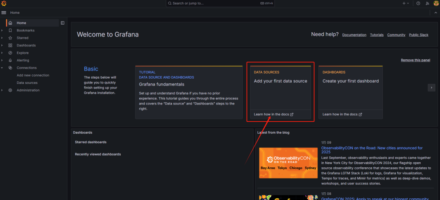Click the Dashboards grid icon
Image resolution: width=440 pixels, height=200 pixels.
[10, 45]
